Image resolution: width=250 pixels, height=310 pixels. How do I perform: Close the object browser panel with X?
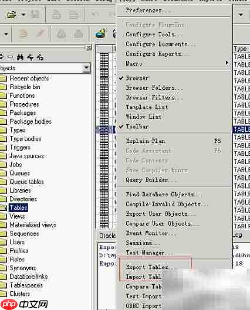coord(89,47)
